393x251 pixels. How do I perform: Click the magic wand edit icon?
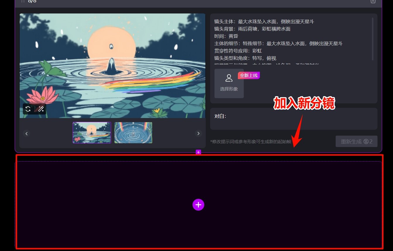[x=41, y=109]
